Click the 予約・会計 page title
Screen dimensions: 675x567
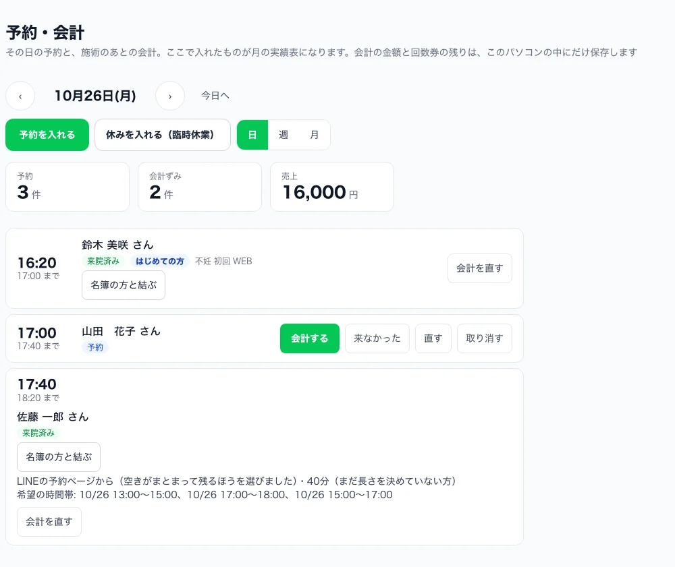[45, 32]
